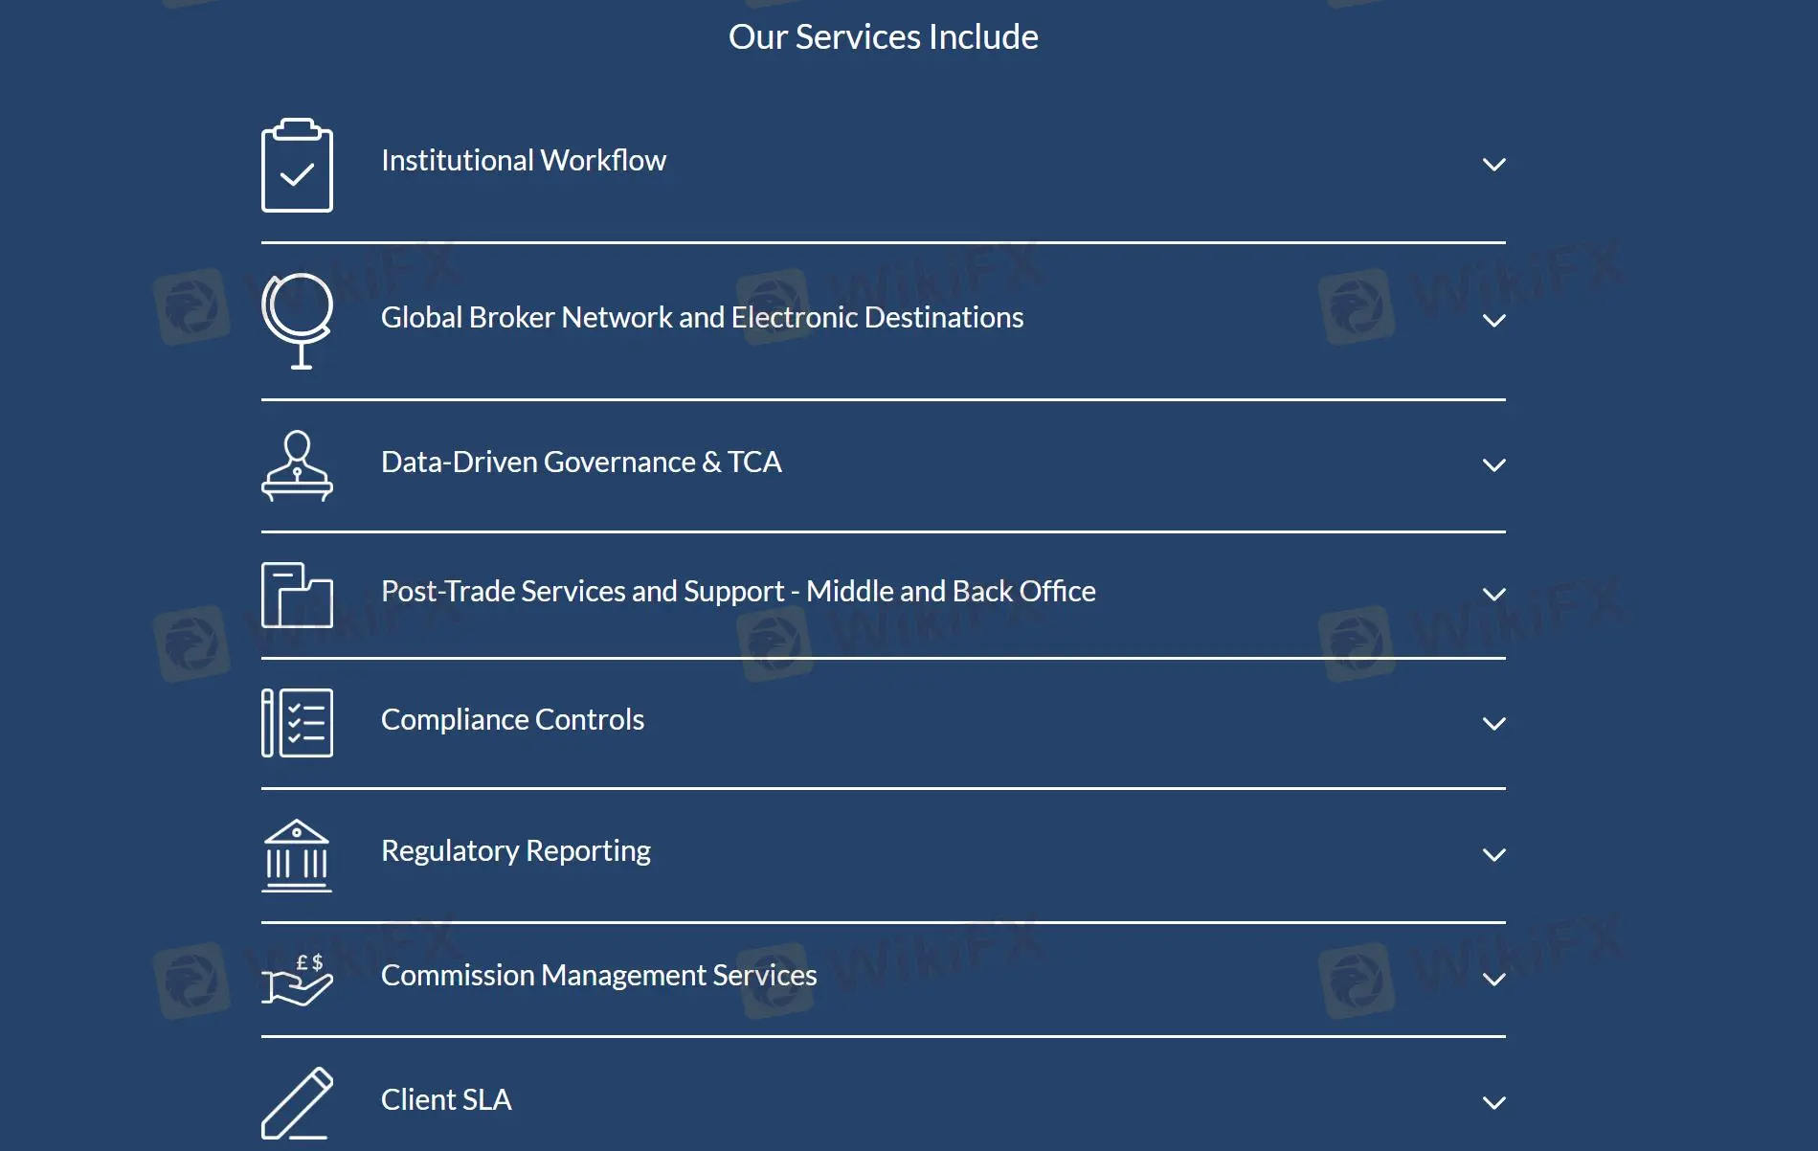The height and width of the screenshot is (1151, 1818).
Task: Click the bank building icon for Regulatory Reporting
Action: [x=297, y=855]
